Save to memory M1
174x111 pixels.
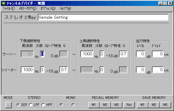click(142, 105)
